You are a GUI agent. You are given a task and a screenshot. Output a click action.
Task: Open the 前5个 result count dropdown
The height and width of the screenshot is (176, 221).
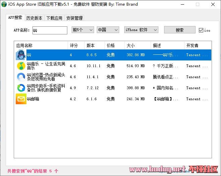point(83,30)
